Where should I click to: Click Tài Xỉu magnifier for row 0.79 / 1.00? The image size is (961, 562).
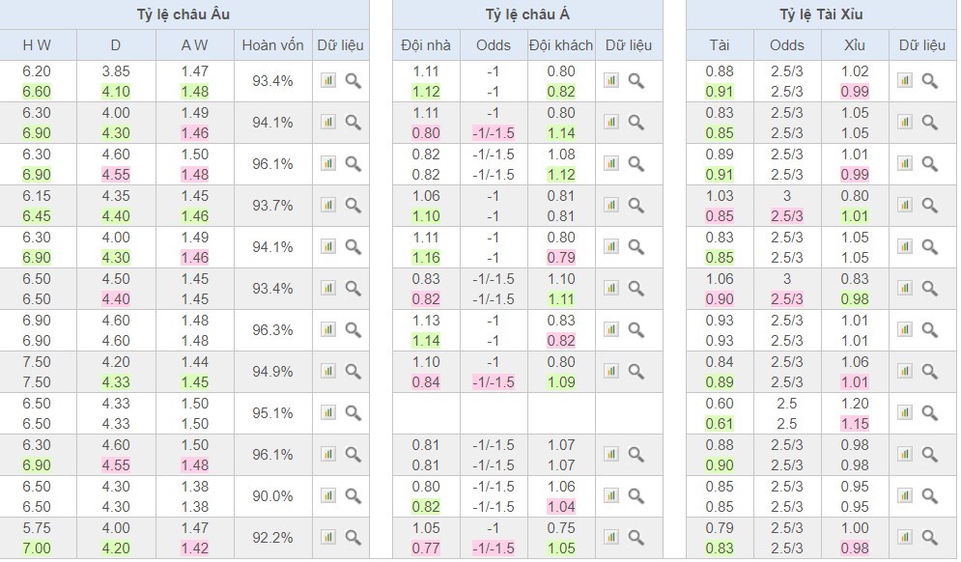click(x=930, y=538)
